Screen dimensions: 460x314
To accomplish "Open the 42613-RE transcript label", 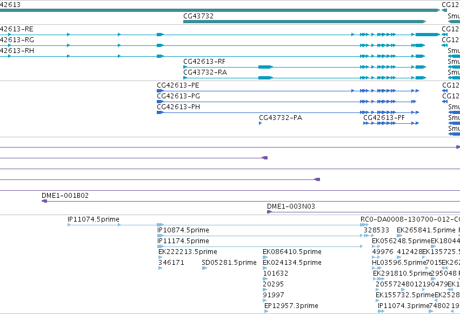I will [17, 29].
